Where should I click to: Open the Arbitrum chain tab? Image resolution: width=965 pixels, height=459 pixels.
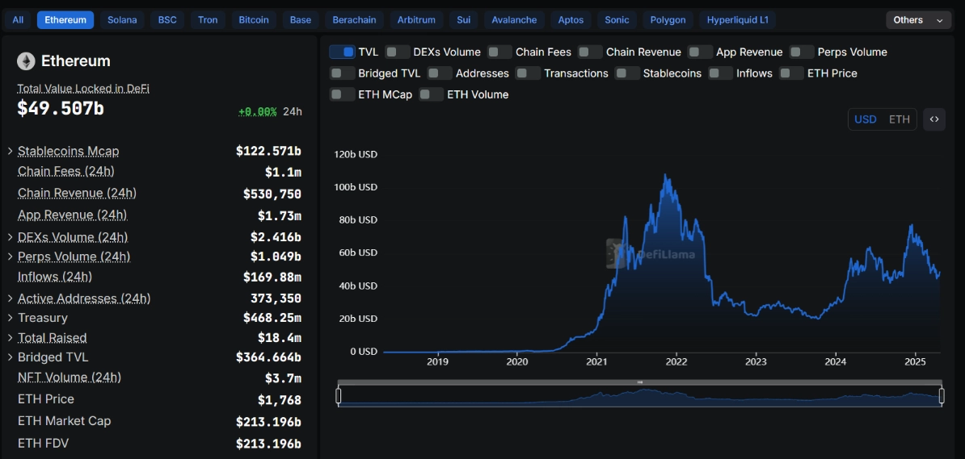pyautogui.click(x=416, y=20)
